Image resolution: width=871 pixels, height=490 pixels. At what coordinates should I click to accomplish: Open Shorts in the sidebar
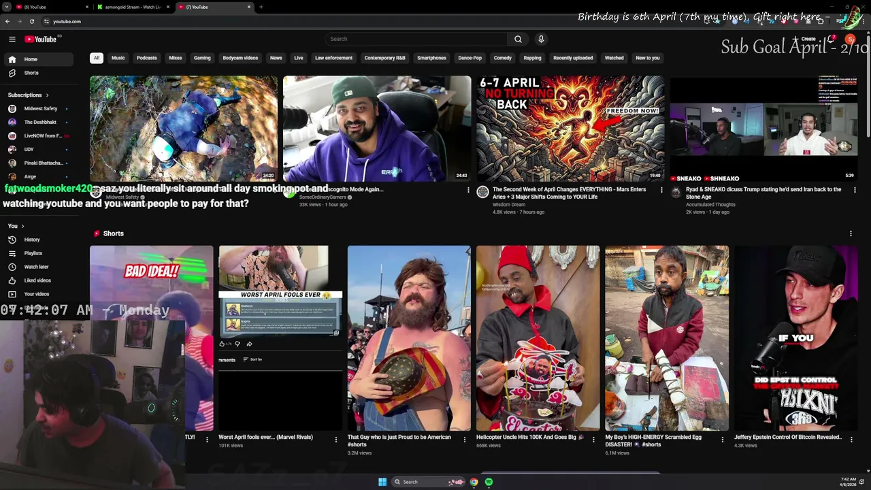pos(38,73)
